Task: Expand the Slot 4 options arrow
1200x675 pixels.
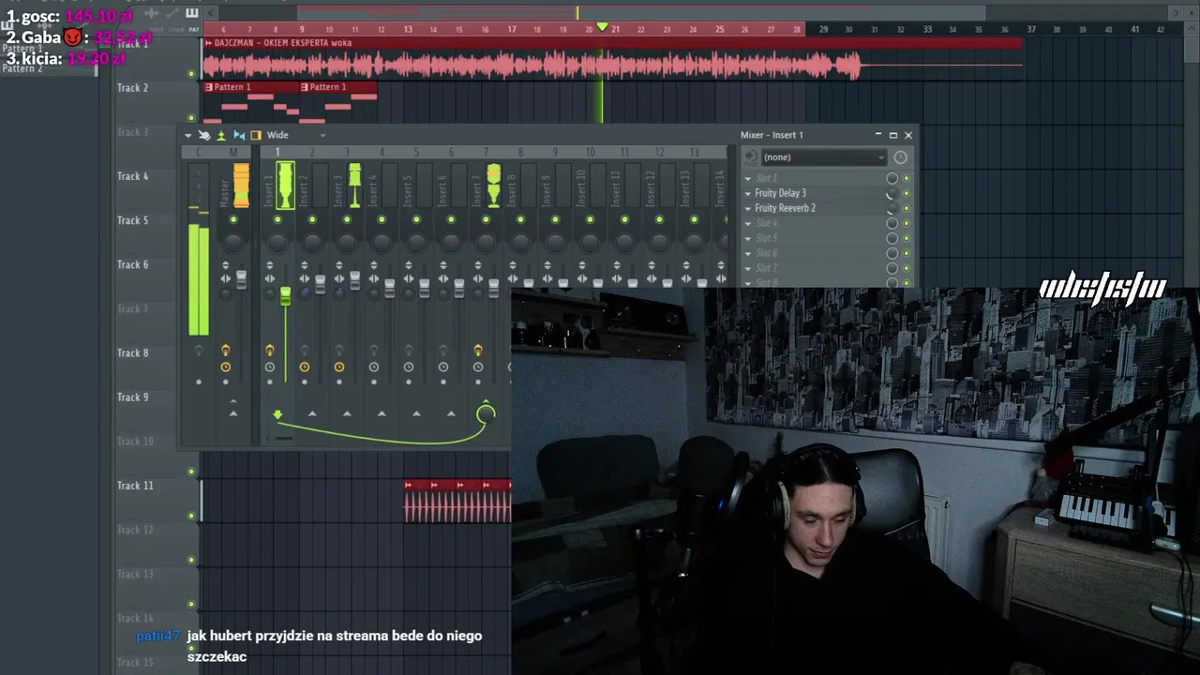Action: (748, 223)
